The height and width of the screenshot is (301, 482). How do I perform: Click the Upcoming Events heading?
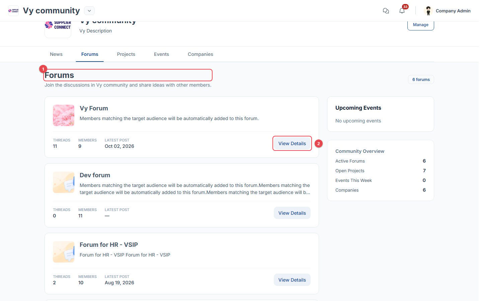pos(358,108)
